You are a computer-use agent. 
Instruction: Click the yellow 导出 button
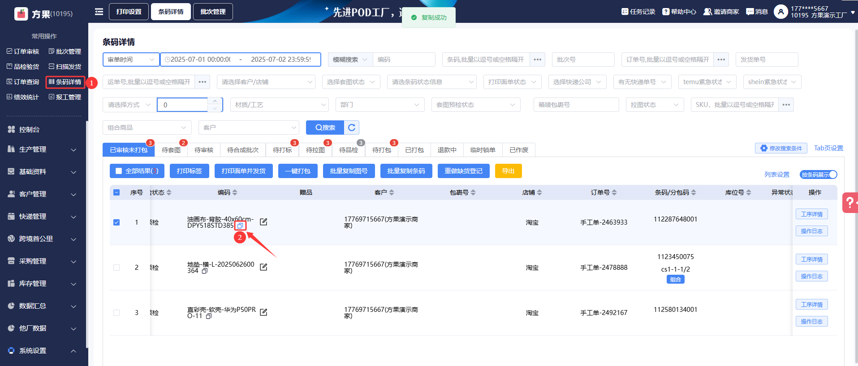508,171
